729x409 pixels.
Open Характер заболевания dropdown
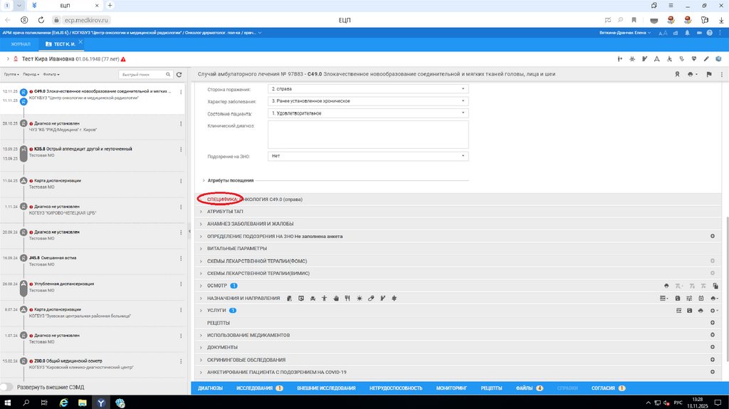[x=368, y=101]
